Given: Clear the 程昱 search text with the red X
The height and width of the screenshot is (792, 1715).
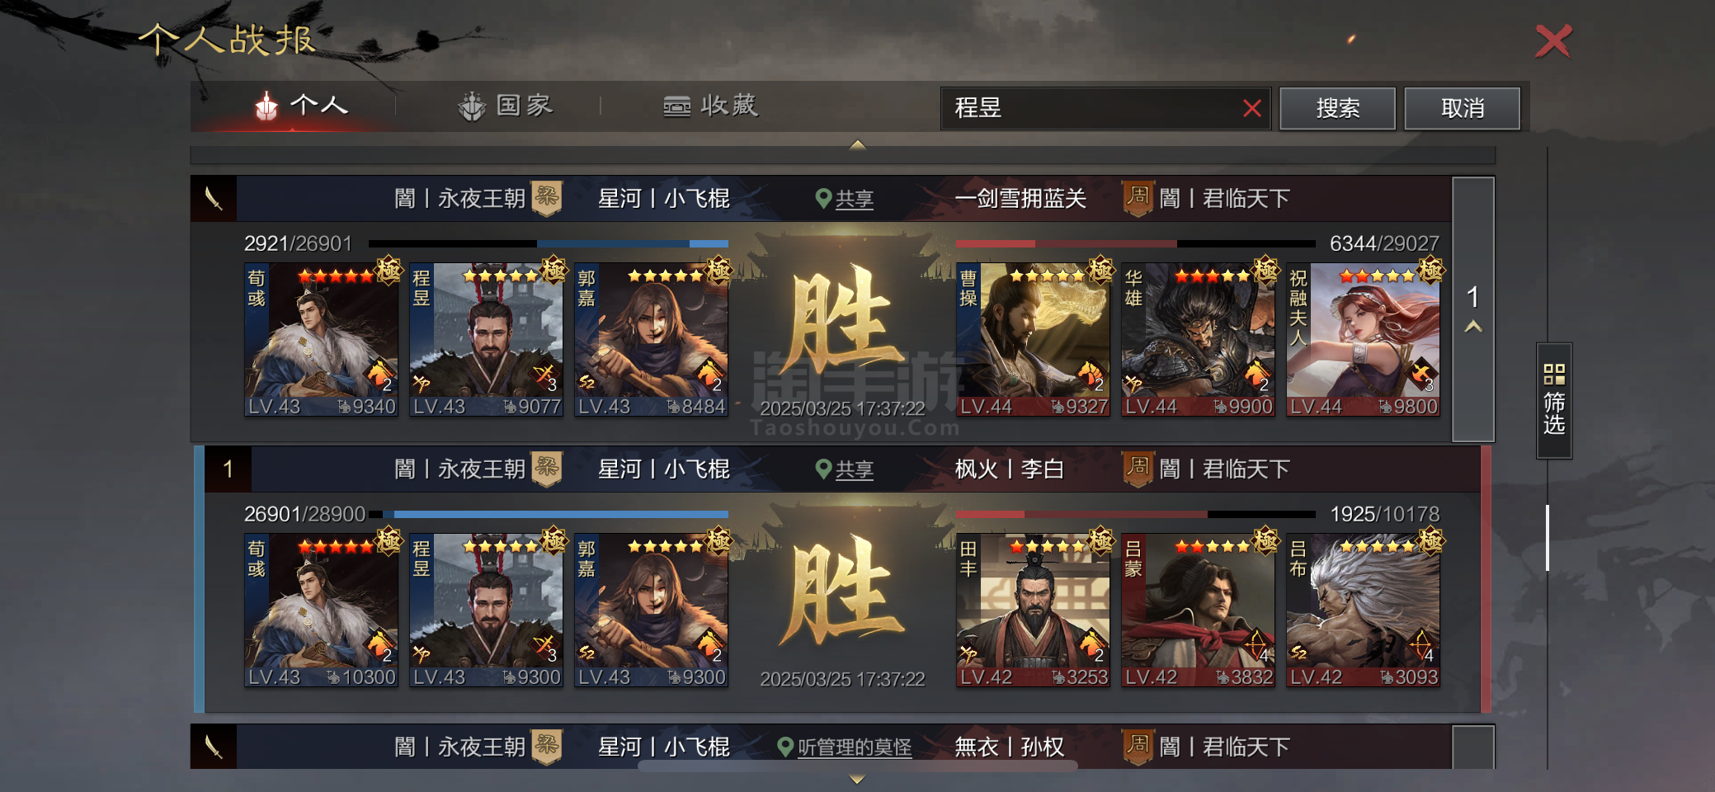Looking at the screenshot, I should pyautogui.click(x=1251, y=108).
